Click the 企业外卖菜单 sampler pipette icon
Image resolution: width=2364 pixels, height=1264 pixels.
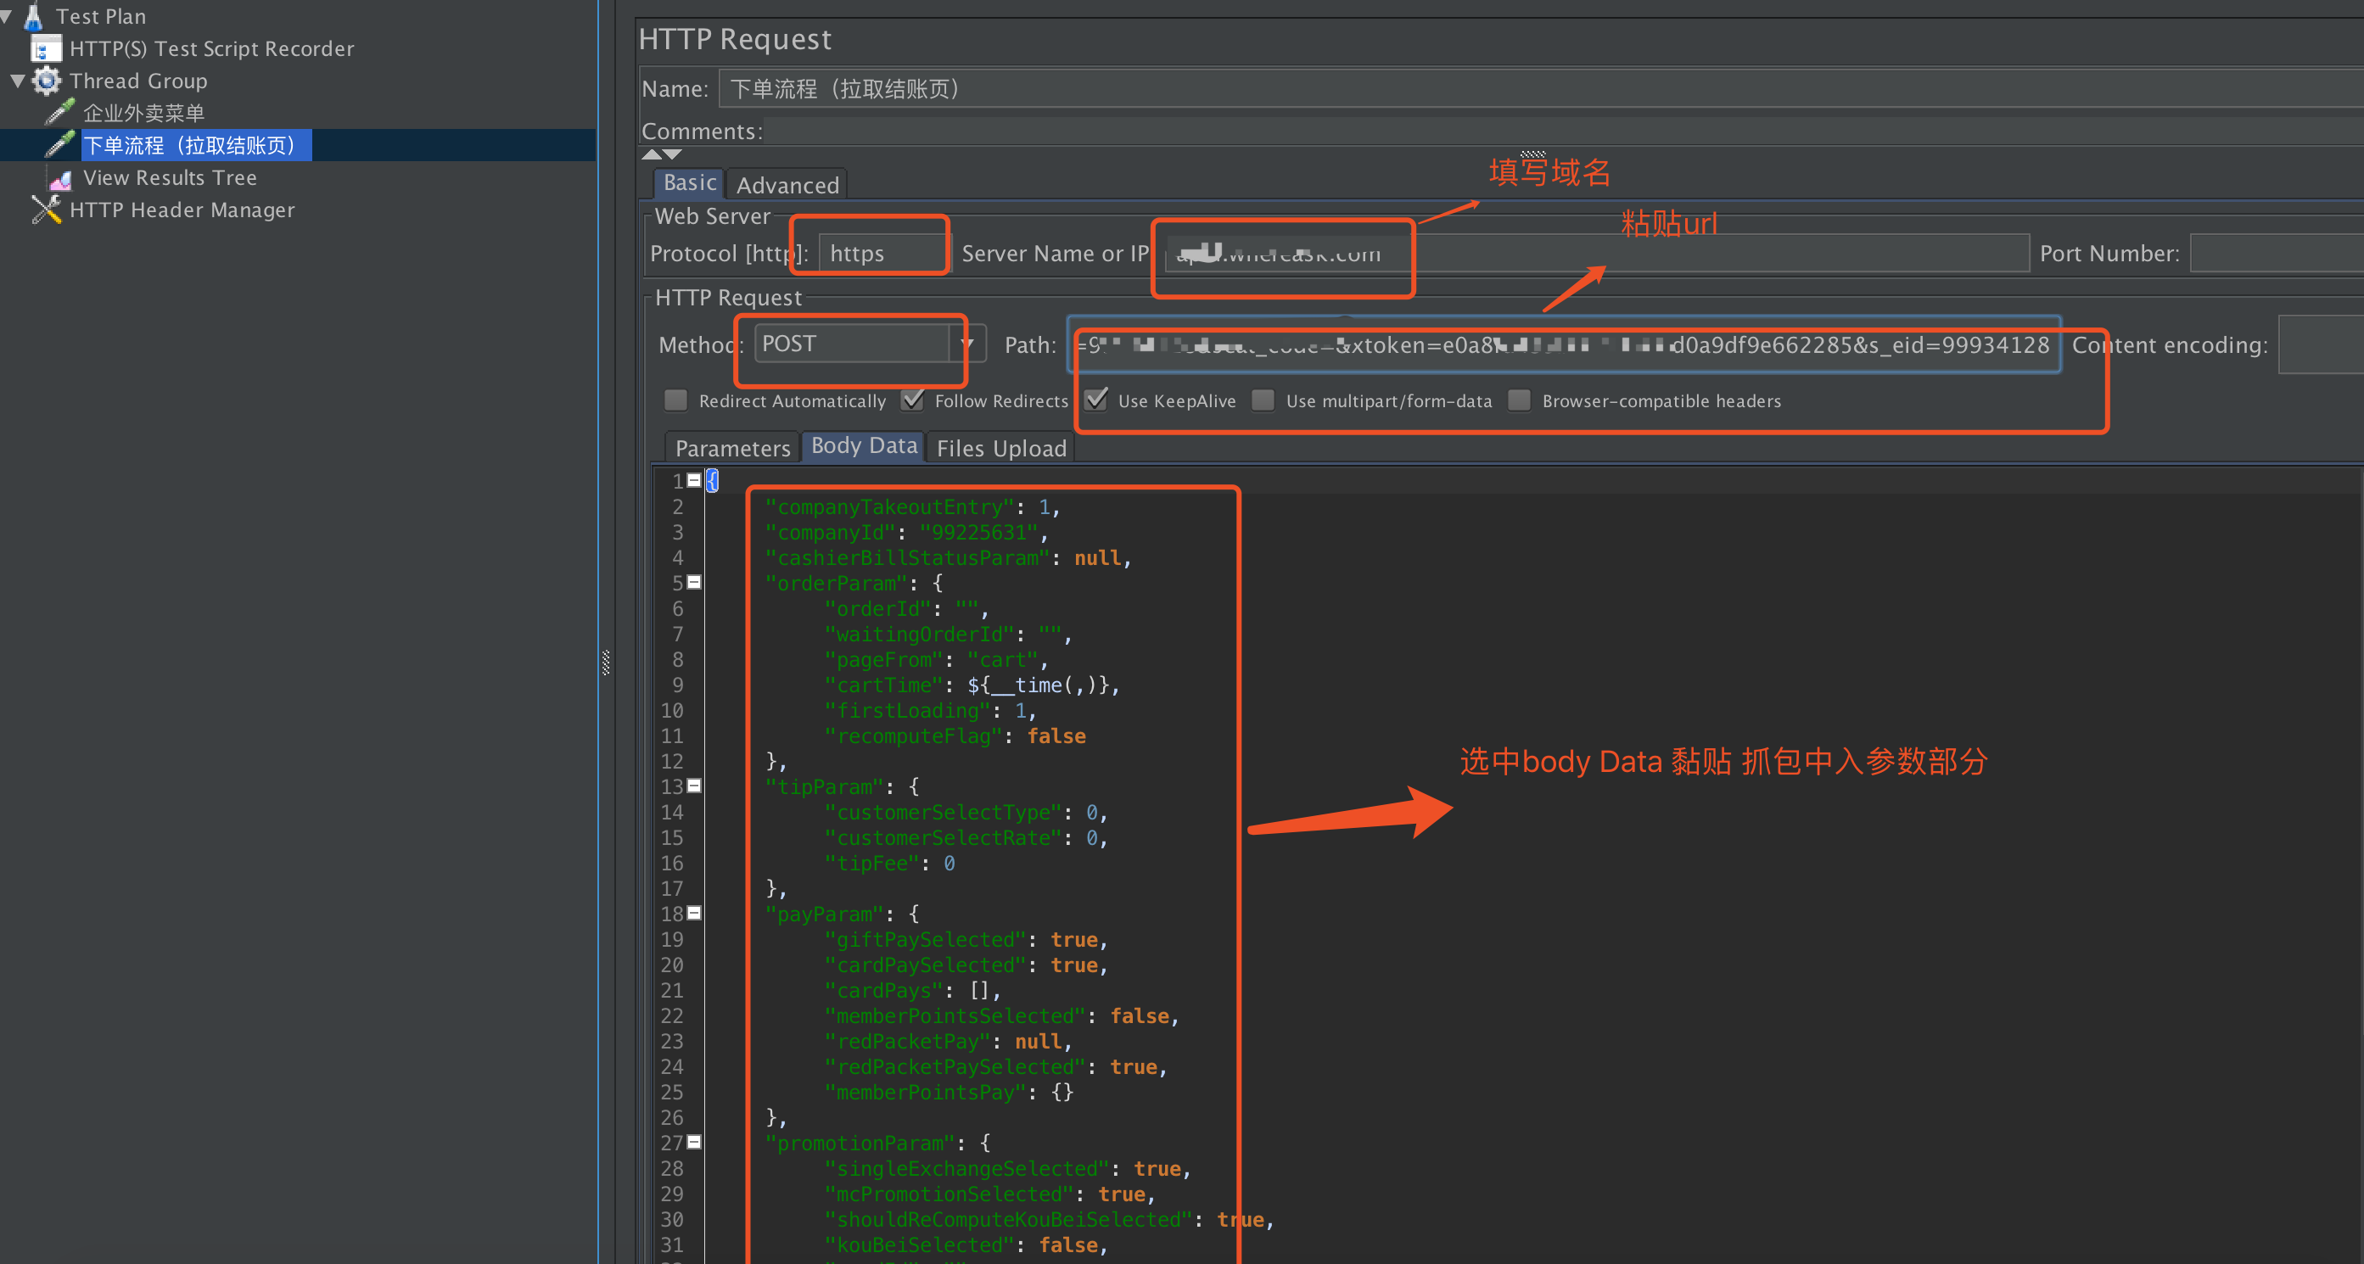click(x=59, y=113)
